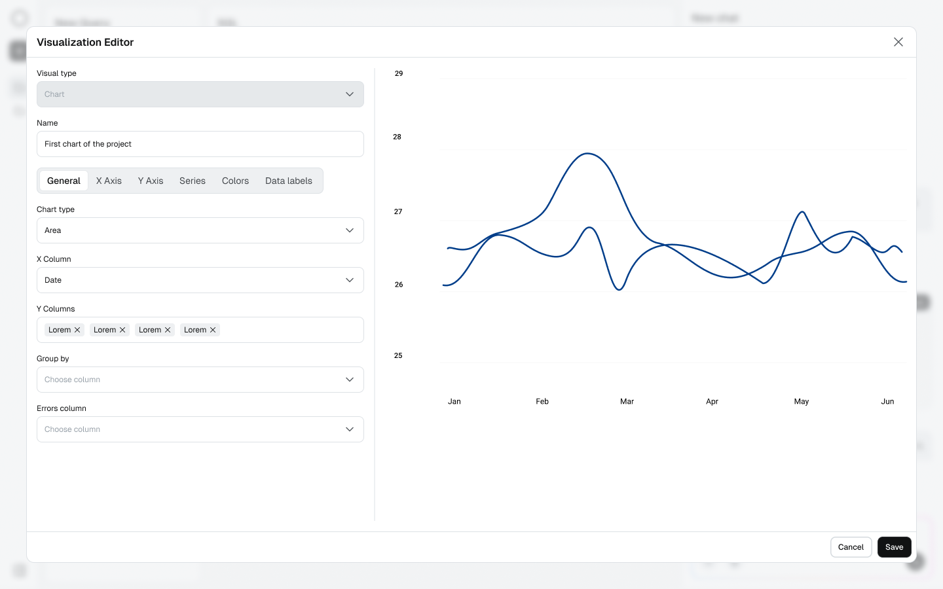Open the Chart type dropdown showing Area
943x589 pixels.
pyautogui.click(x=200, y=230)
